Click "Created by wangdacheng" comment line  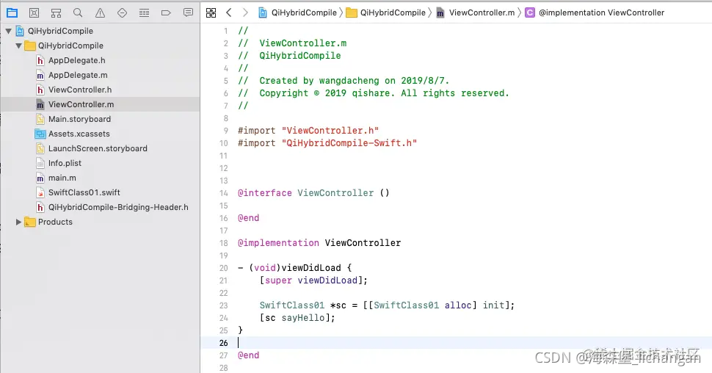[344, 81]
